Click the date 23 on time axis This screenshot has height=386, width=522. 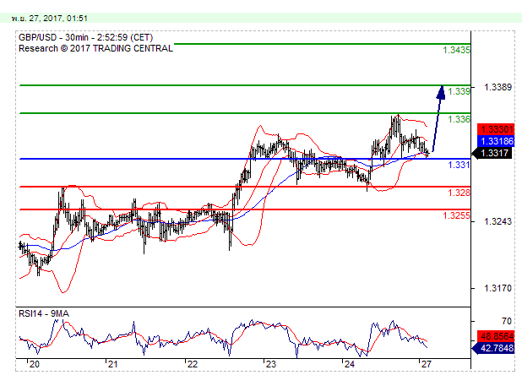pyautogui.click(x=271, y=364)
